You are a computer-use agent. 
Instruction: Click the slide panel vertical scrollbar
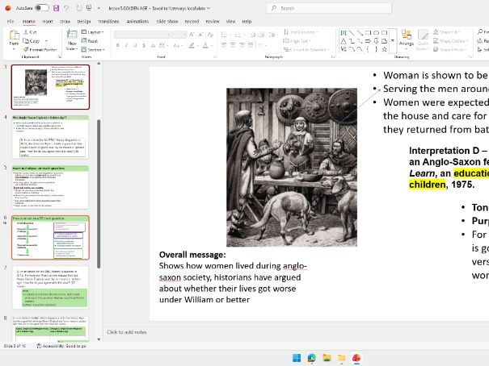pyautogui.click(x=99, y=194)
